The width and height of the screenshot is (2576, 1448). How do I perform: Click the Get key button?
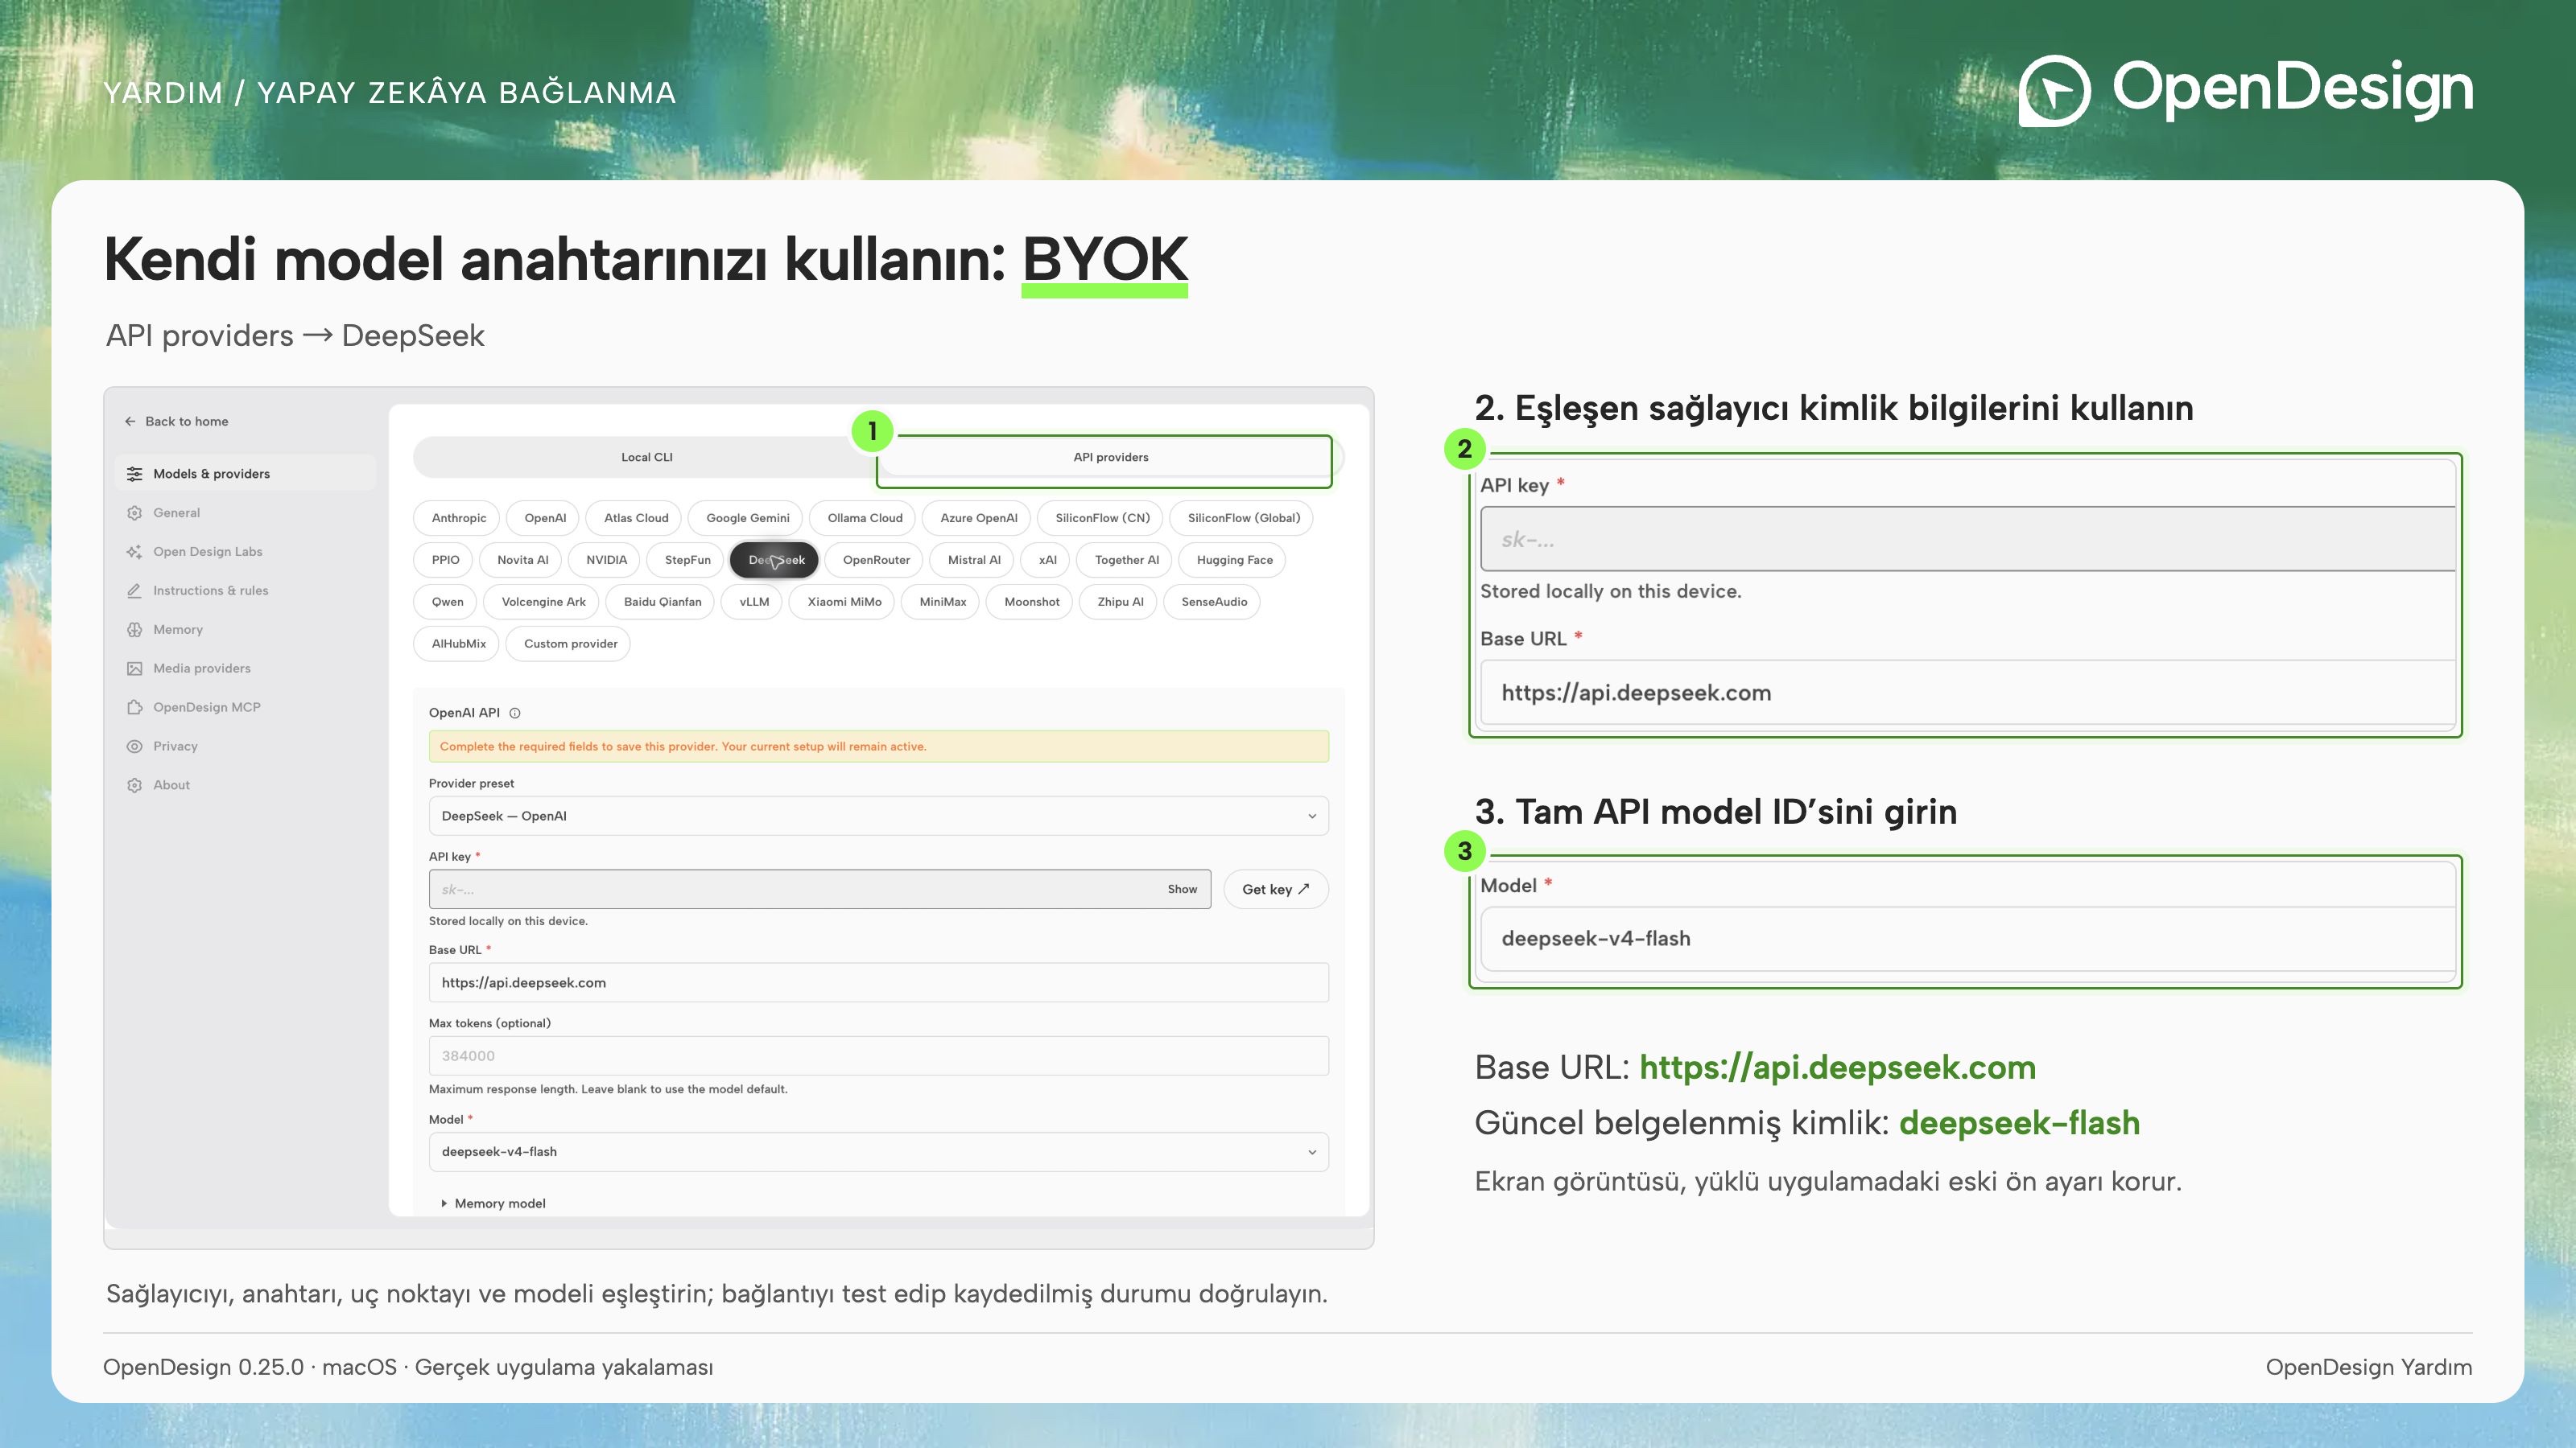pos(1275,890)
